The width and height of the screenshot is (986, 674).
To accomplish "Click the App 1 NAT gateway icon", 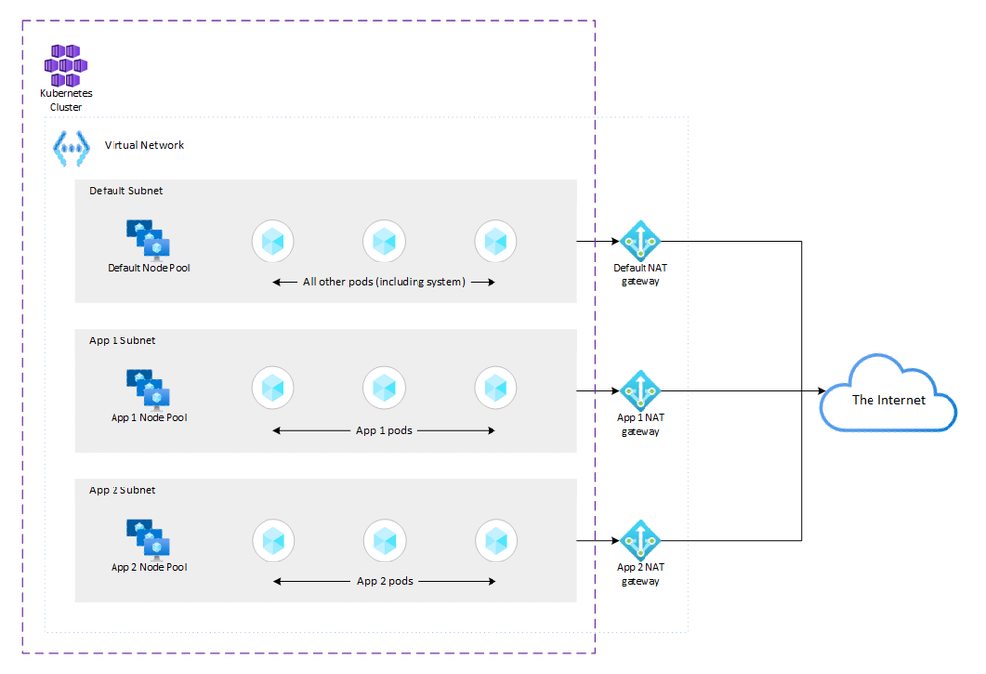I will point(641,391).
